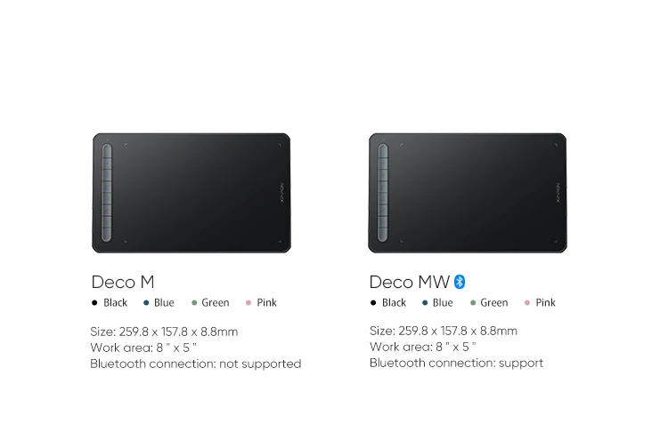Click Deco MW shortcut key strip
The image size is (668, 432).
(383, 193)
